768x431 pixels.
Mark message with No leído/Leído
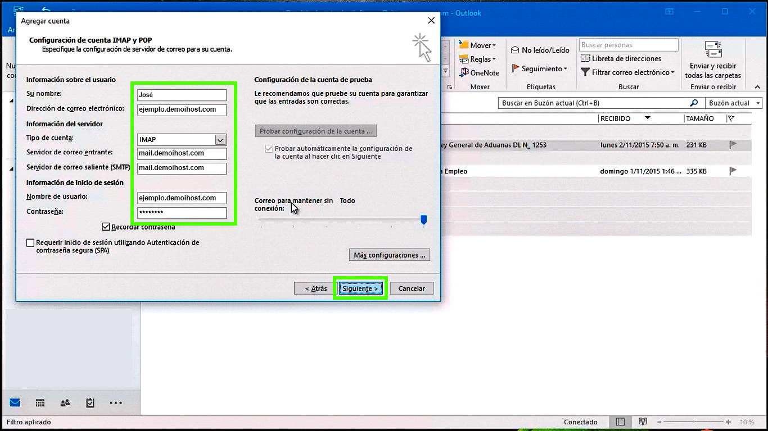click(540, 50)
